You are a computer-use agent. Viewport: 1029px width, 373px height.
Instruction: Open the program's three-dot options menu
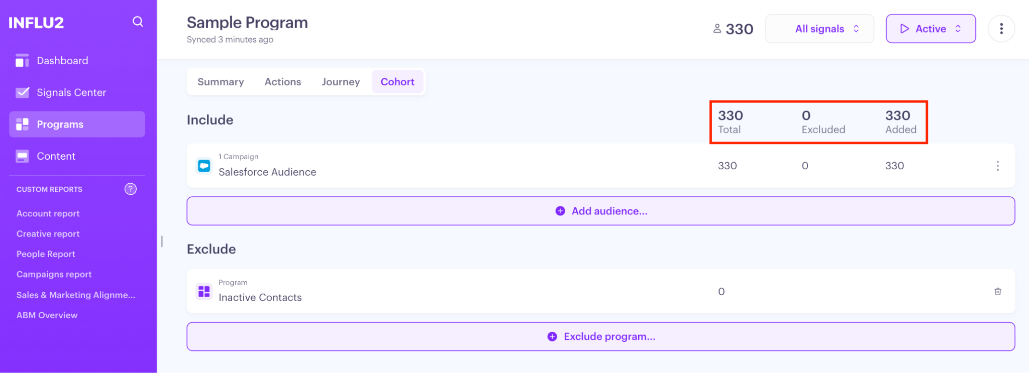(x=1001, y=29)
